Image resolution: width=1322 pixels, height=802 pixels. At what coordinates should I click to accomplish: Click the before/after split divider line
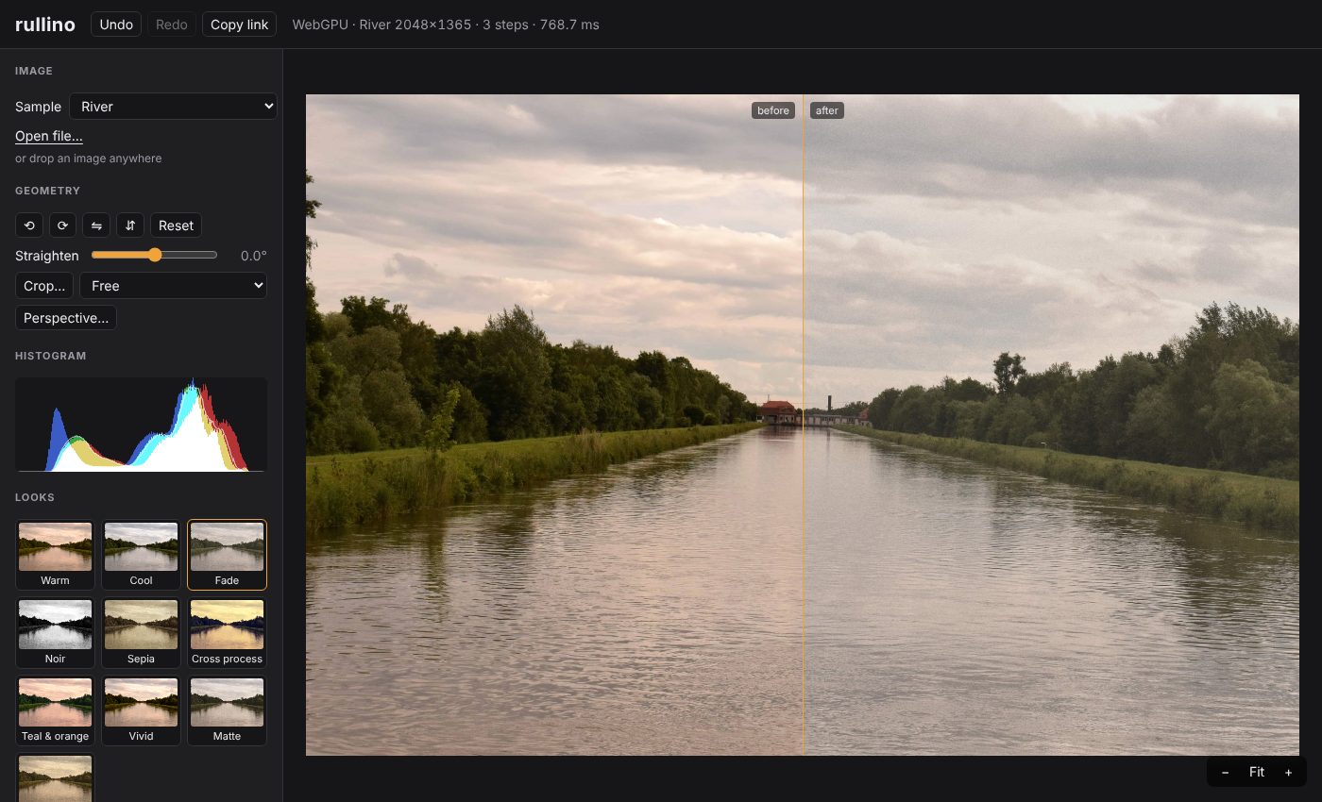(804, 425)
